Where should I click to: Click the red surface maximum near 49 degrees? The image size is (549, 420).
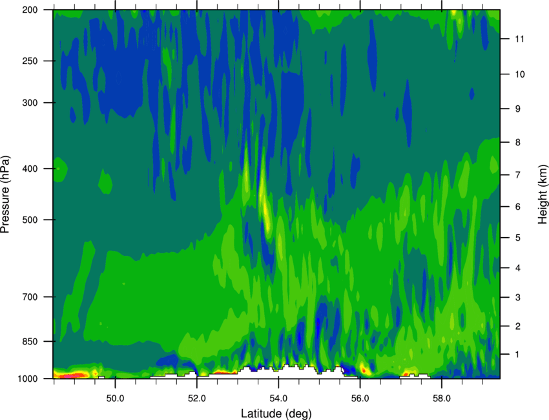(72, 376)
